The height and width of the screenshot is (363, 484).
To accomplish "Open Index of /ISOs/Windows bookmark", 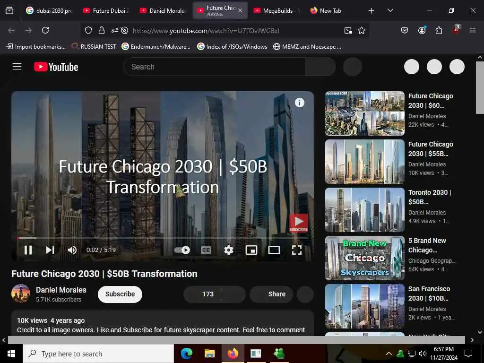I will click(232, 47).
